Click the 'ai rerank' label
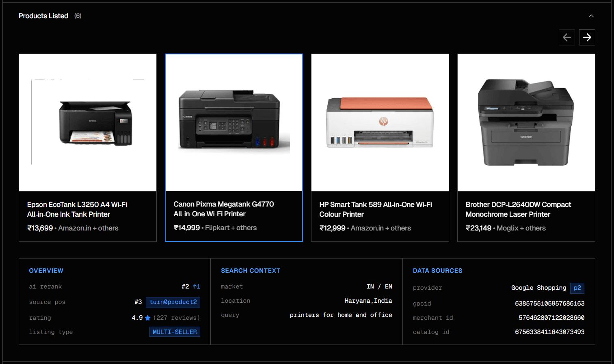 click(45, 286)
